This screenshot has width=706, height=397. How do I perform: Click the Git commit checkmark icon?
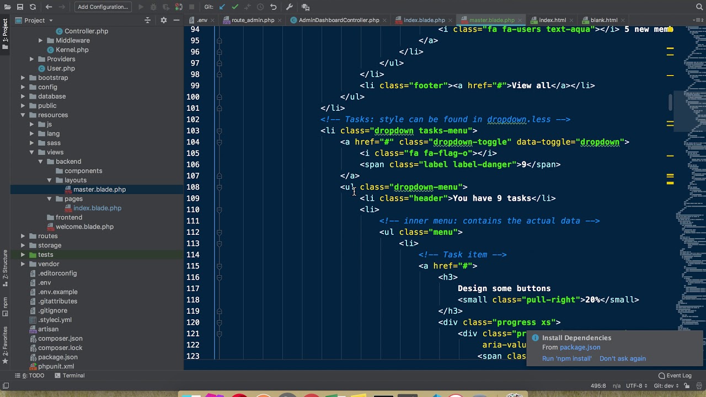click(x=235, y=7)
